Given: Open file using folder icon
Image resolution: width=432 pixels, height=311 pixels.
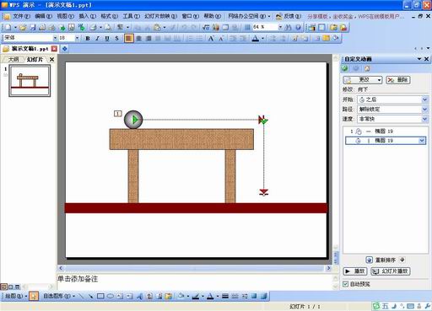Looking at the screenshot, I should (23, 27).
